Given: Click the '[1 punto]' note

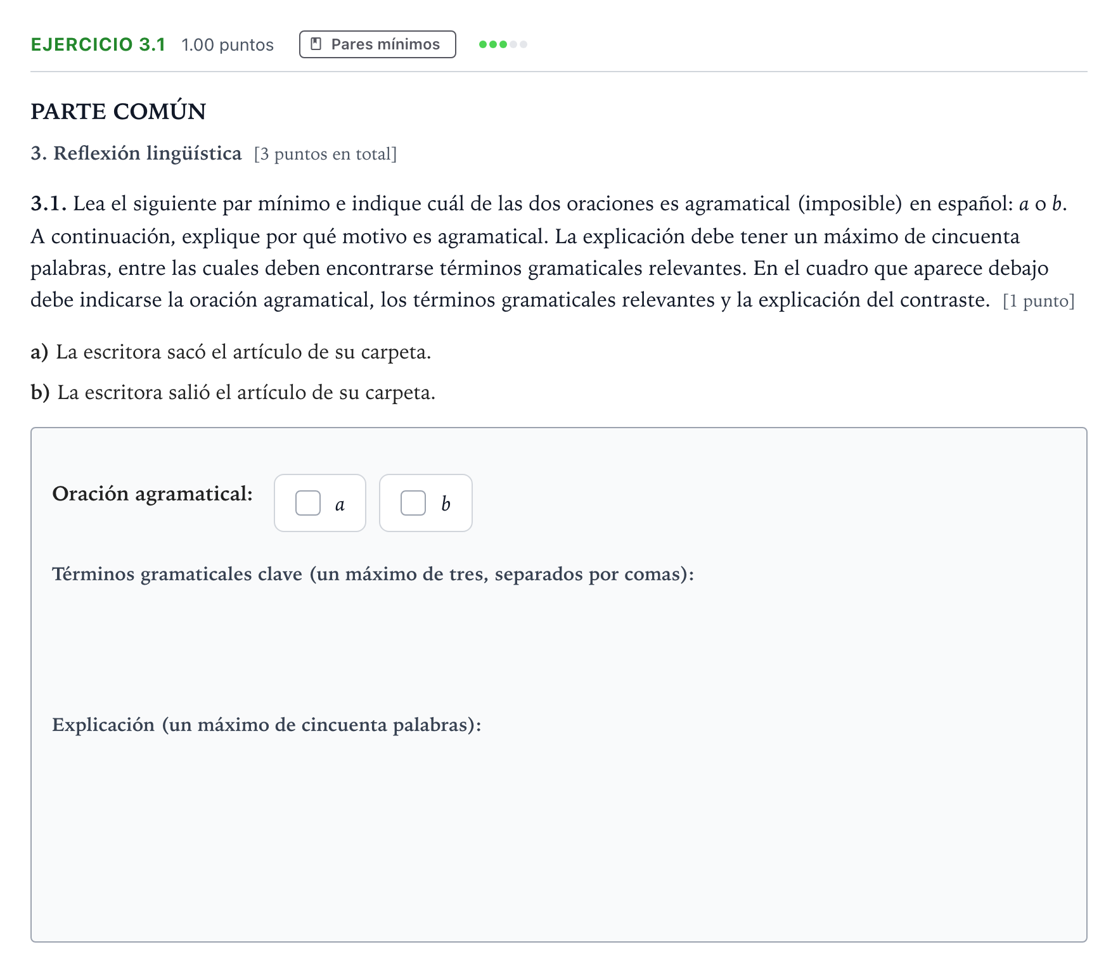Looking at the screenshot, I should click(1039, 301).
